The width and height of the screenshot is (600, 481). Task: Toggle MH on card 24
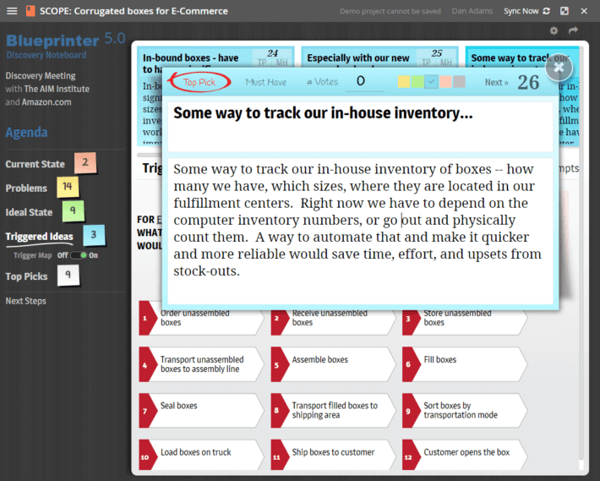pos(281,63)
